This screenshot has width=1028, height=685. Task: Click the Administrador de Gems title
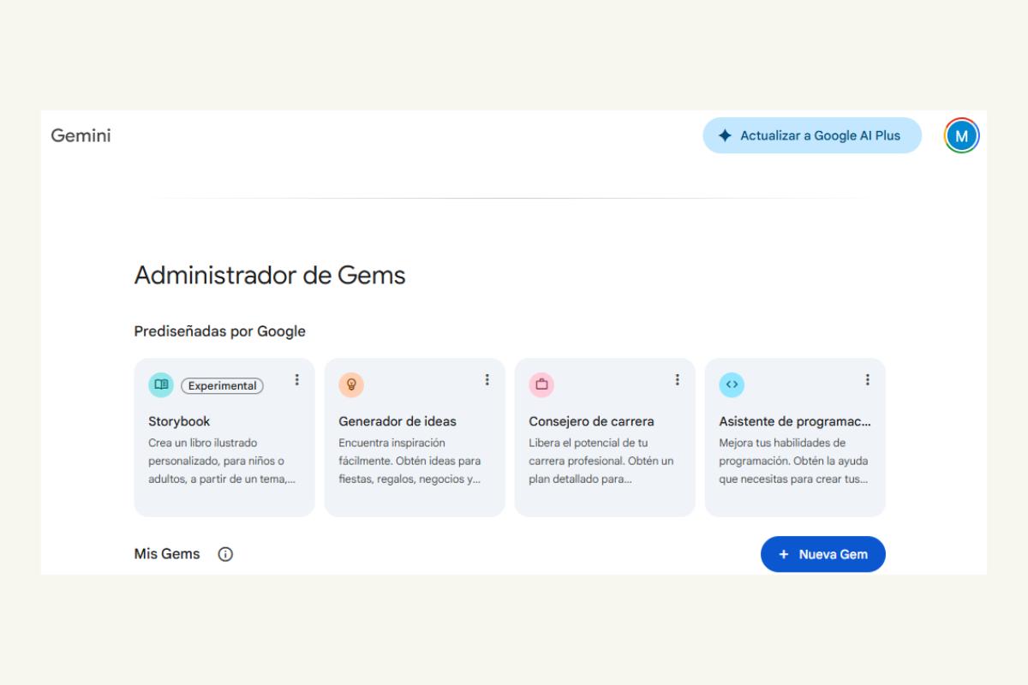270,275
